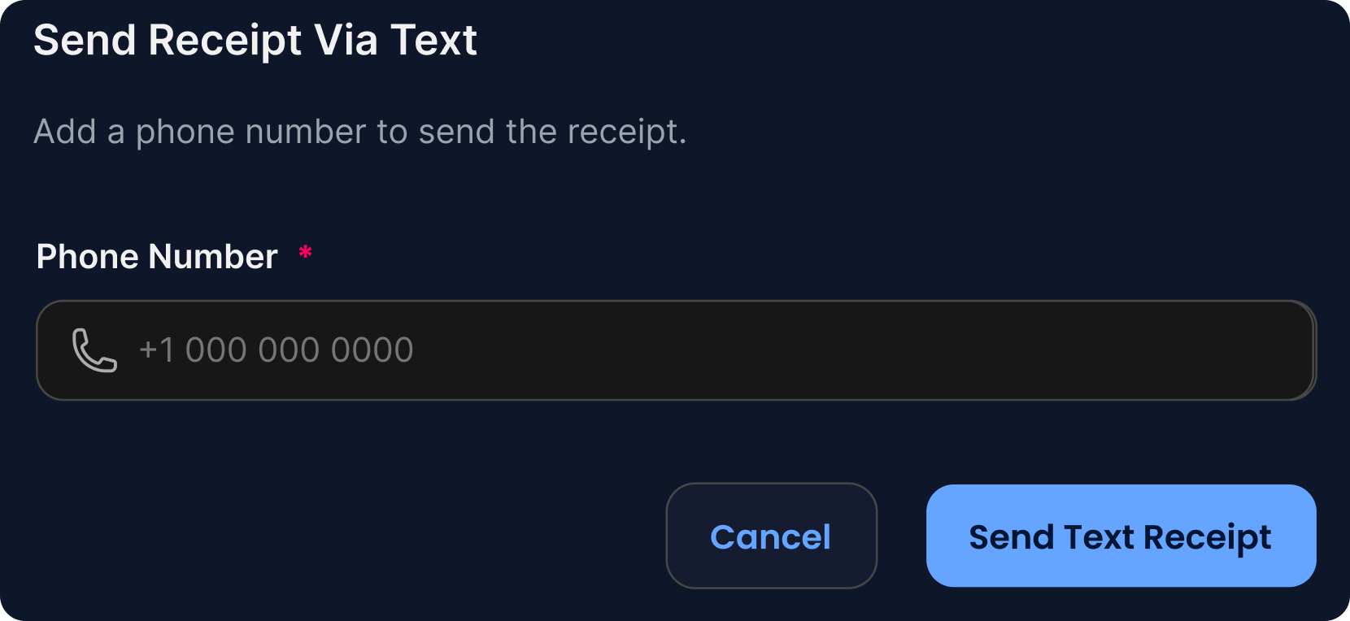This screenshot has width=1350, height=621.
Task: Click the Send Receipt Via Text heading
Action: tap(255, 40)
